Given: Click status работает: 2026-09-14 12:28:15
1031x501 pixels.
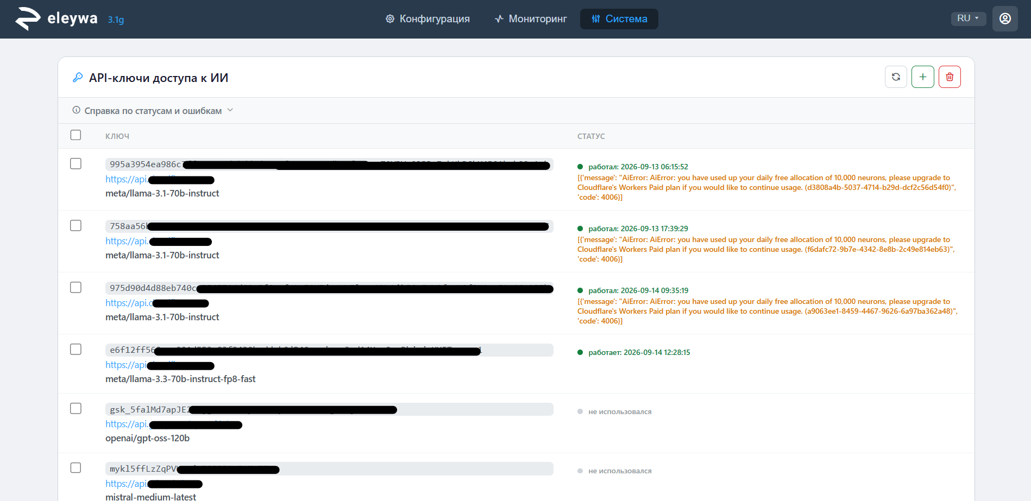Looking at the screenshot, I should (639, 352).
